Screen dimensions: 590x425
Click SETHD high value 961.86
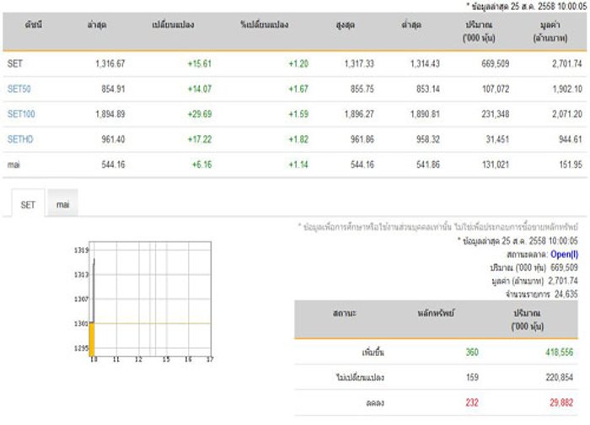(x=362, y=139)
